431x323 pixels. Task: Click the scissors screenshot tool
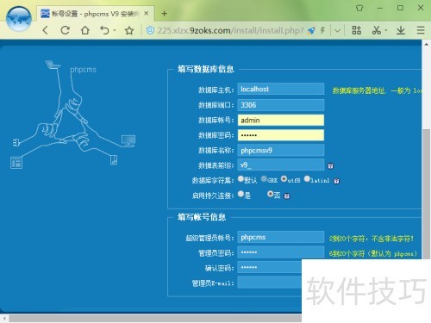(377, 30)
